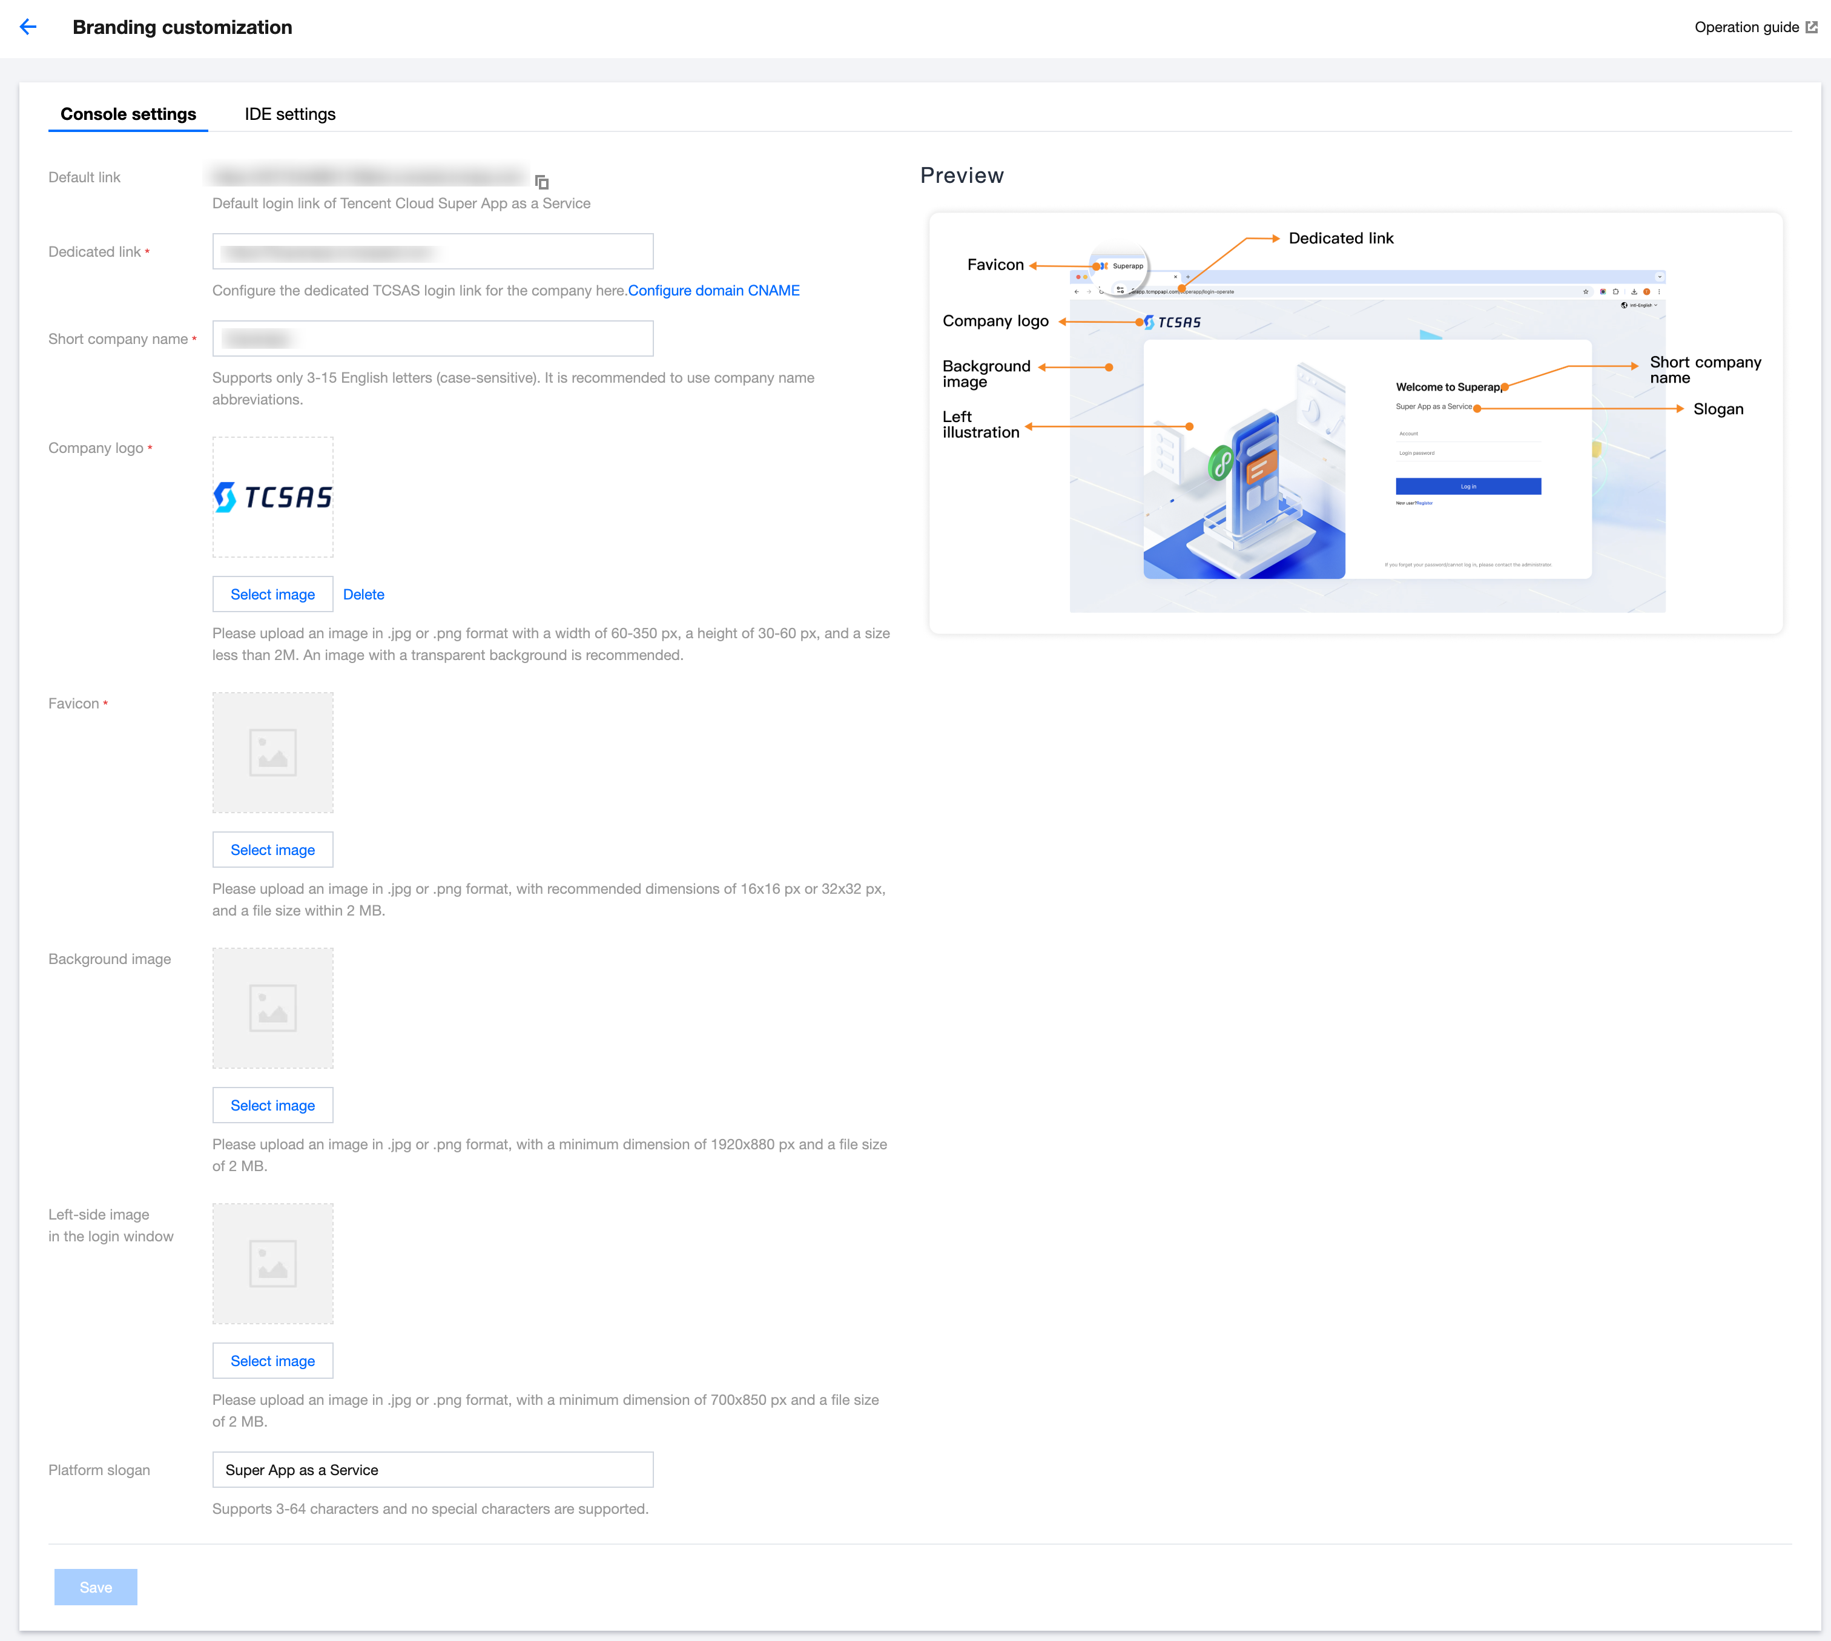The height and width of the screenshot is (1641, 1831).
Task: Click into the Platform slogan field
Action: click(x=433, y=1470)
